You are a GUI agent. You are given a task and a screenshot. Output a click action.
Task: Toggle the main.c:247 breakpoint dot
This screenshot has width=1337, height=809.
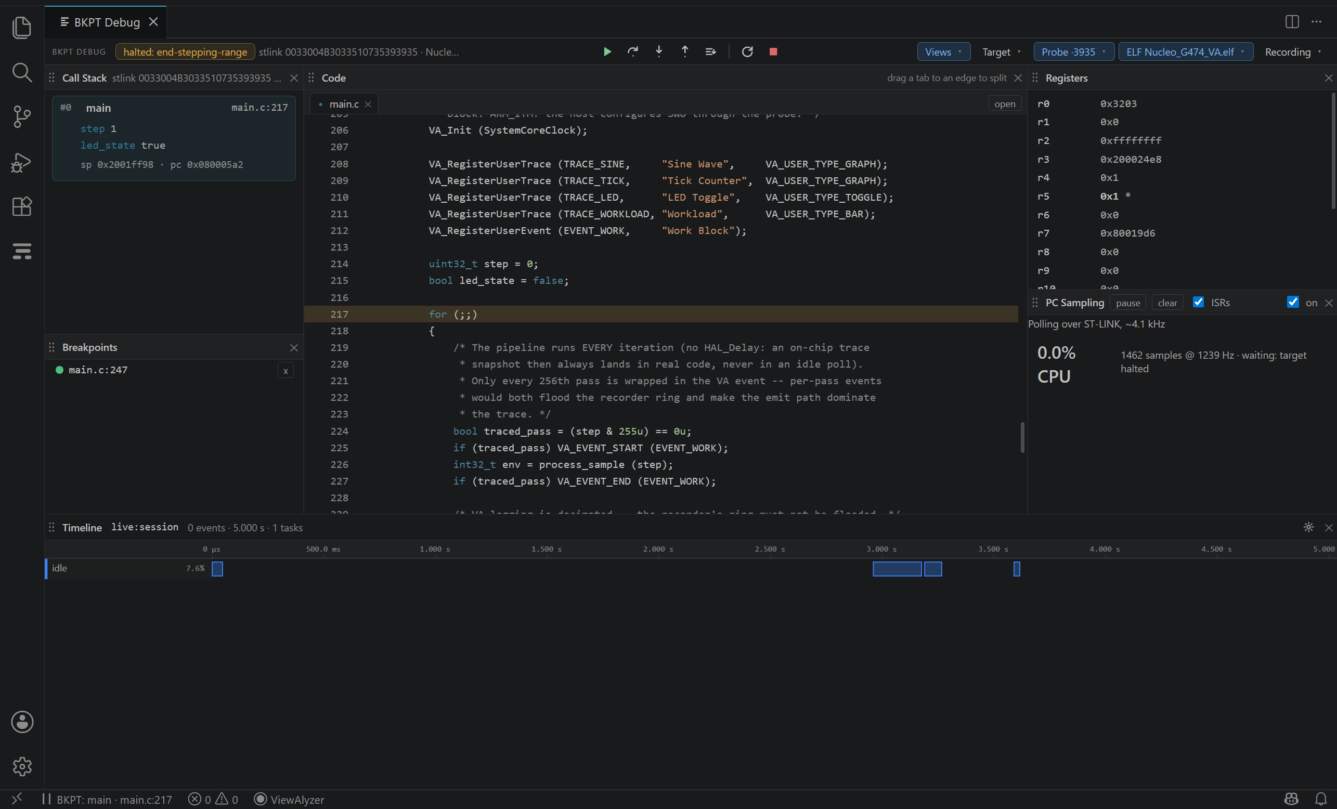click(60, 370)
